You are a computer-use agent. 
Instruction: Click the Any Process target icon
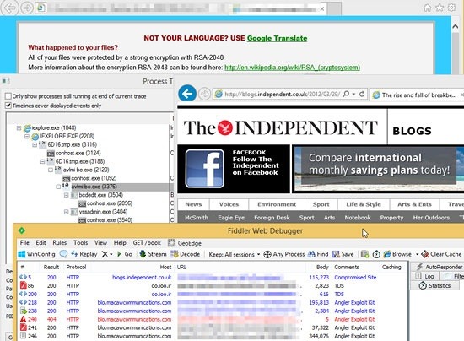click(x=267, y=254)
